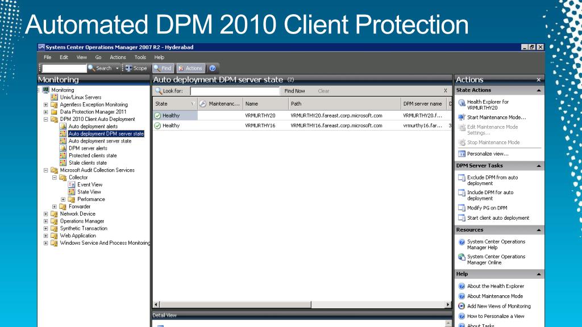Close the Actions pane

click(x=539, y=79)
